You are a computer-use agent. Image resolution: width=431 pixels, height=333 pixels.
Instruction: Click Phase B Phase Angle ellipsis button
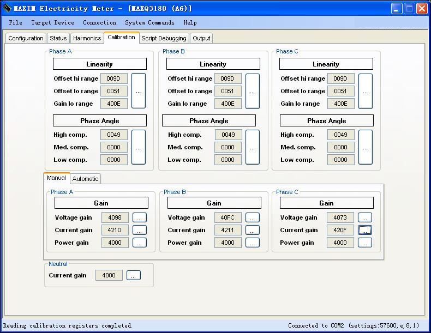click(x=252, y=147)
